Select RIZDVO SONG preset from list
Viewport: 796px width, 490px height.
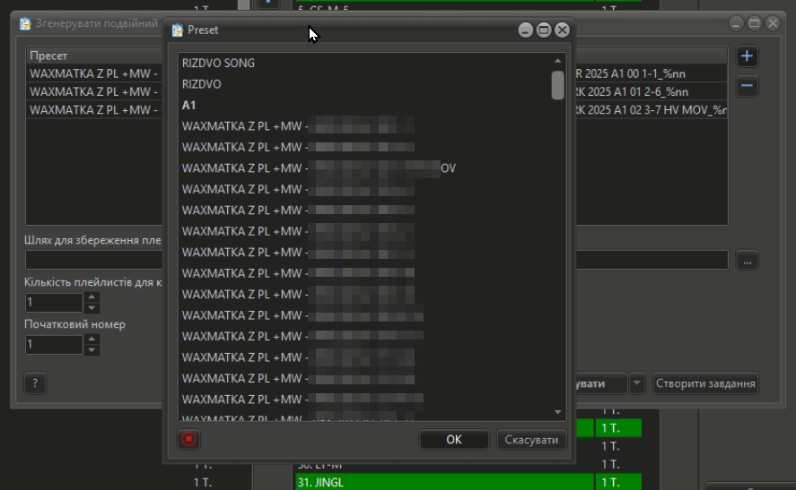point(218,64)
